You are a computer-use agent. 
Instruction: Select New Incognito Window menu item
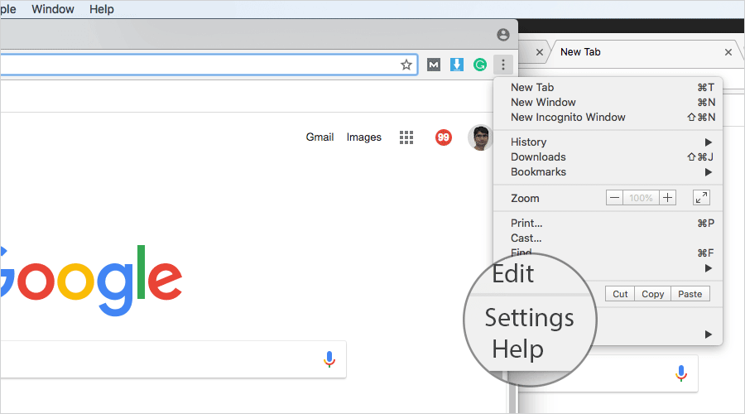coord(608,117)
